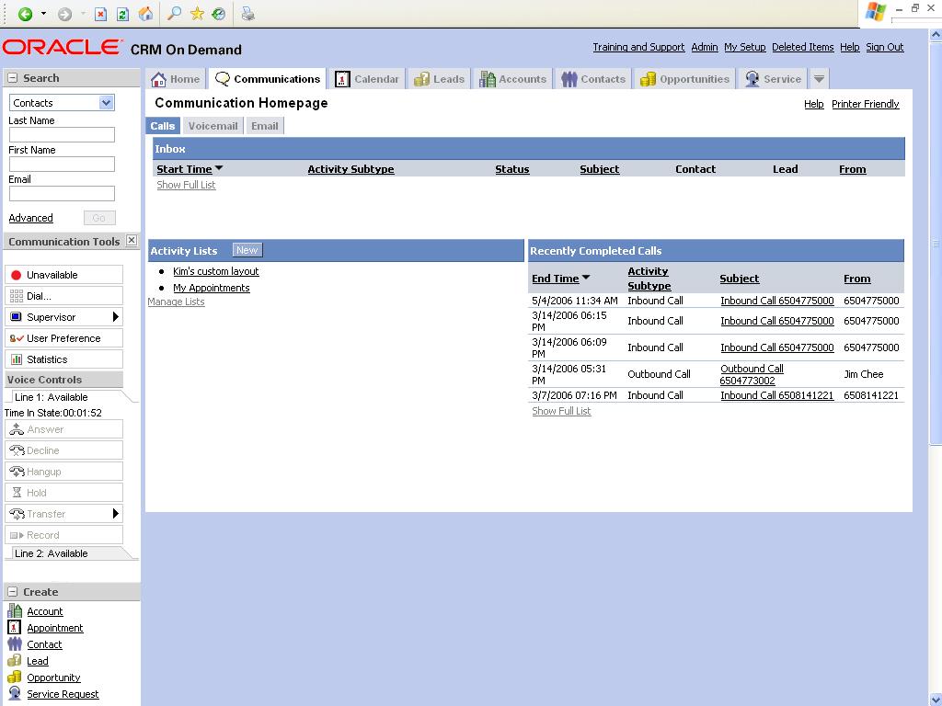Image resolution: width=942 pixels, height=706 pixels.
Task: Switch to the Email subtab
Action: [264, 126]
